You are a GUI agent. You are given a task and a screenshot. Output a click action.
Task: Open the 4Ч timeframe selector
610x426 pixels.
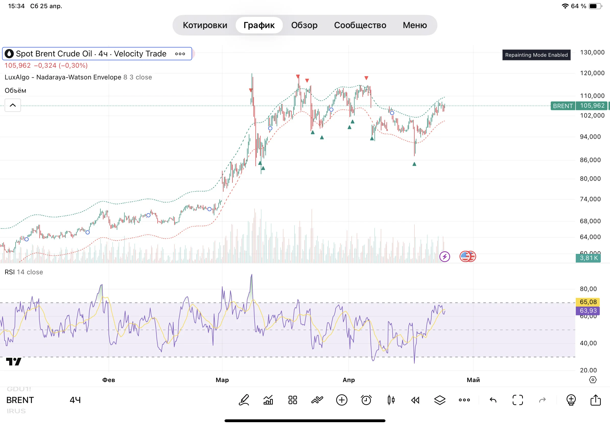click(x=75, y=400)
